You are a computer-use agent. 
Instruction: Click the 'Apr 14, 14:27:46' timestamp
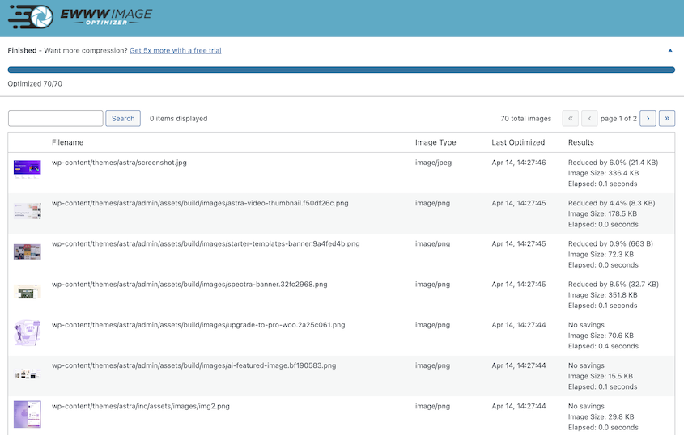[518, 163]
